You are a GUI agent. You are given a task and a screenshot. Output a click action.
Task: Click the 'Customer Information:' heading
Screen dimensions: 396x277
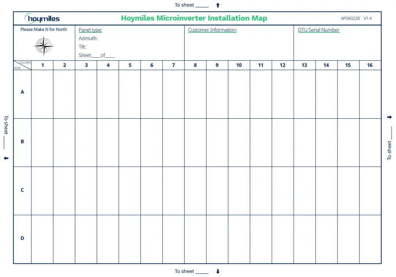[x=212, y=30]
